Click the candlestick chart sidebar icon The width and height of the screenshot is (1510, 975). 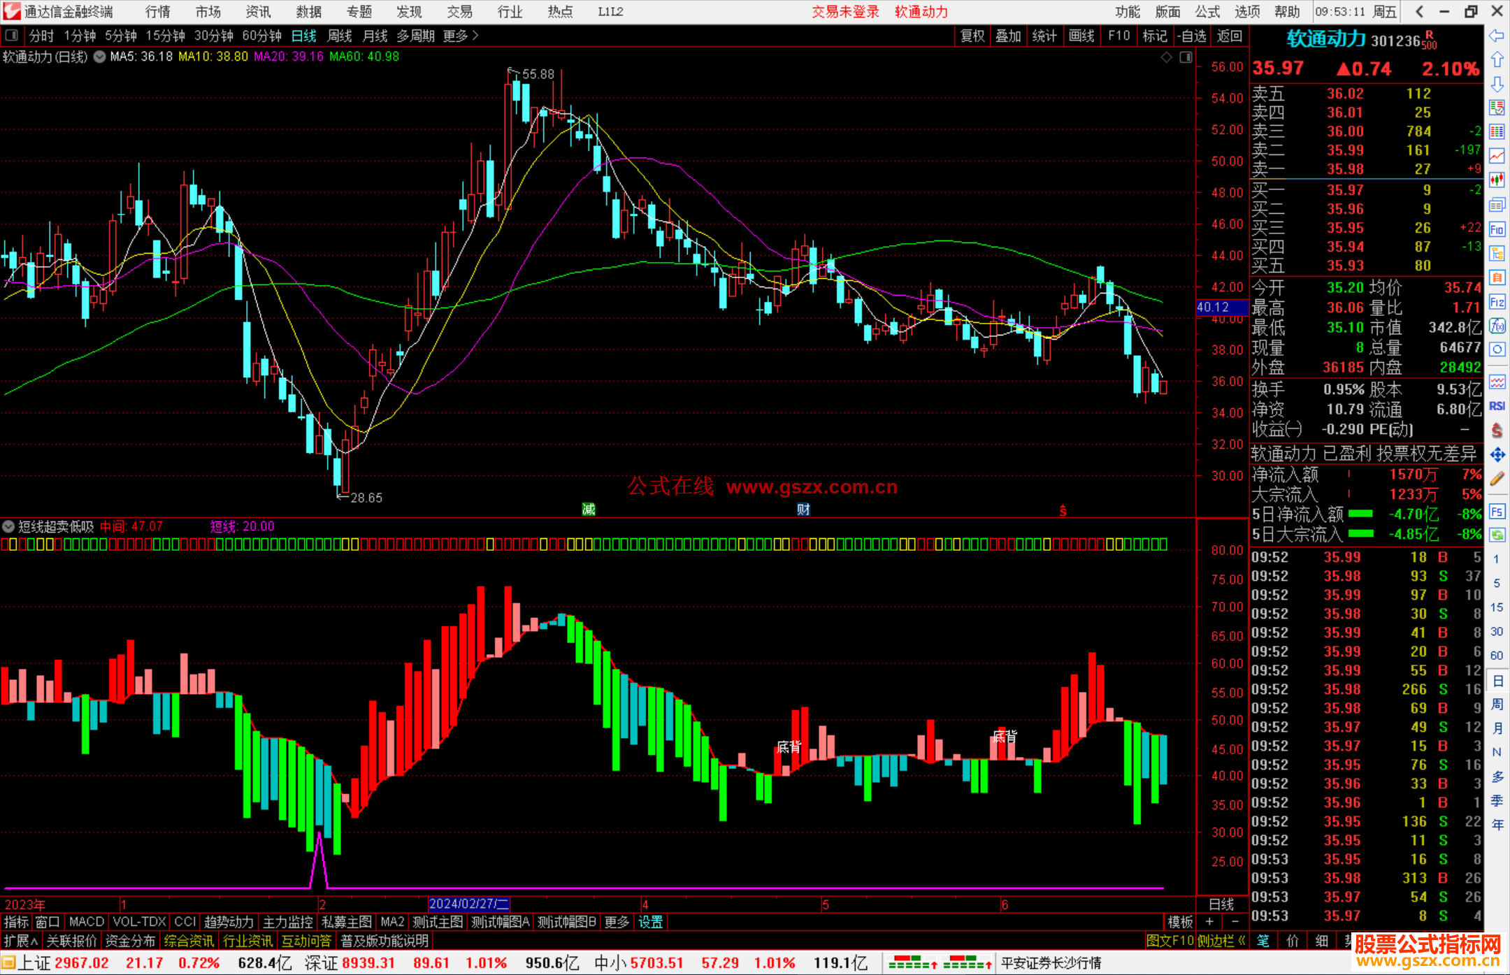tap(1497, 180)
